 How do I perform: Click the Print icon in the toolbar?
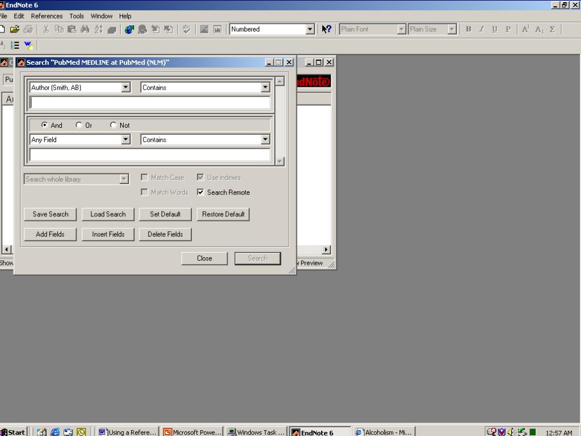[x=28, y=30]
